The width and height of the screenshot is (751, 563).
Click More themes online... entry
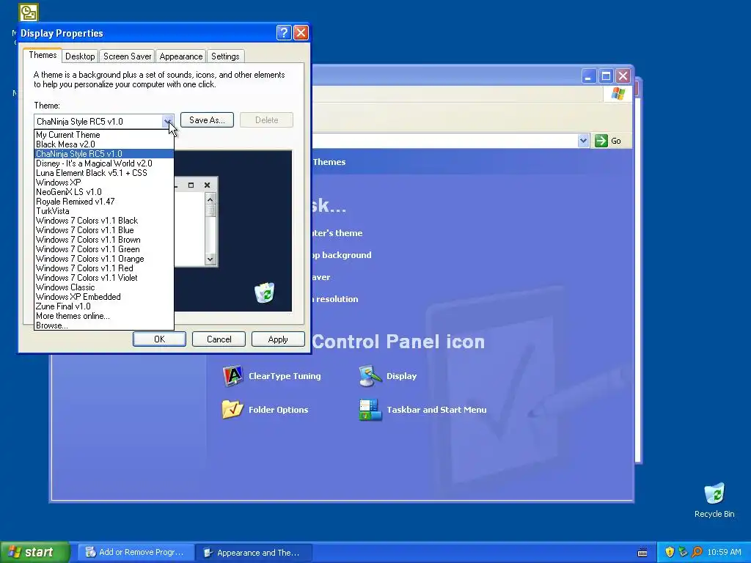coord(104,316)
